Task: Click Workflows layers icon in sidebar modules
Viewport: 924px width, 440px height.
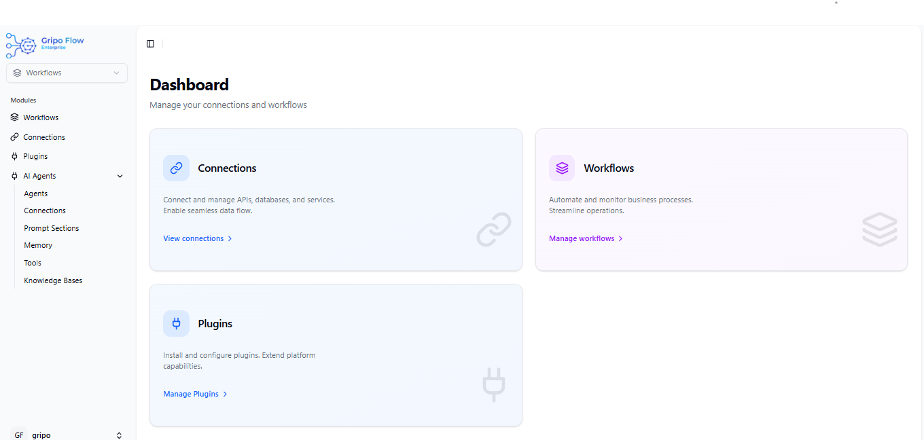Action: (x=15, y=117)
